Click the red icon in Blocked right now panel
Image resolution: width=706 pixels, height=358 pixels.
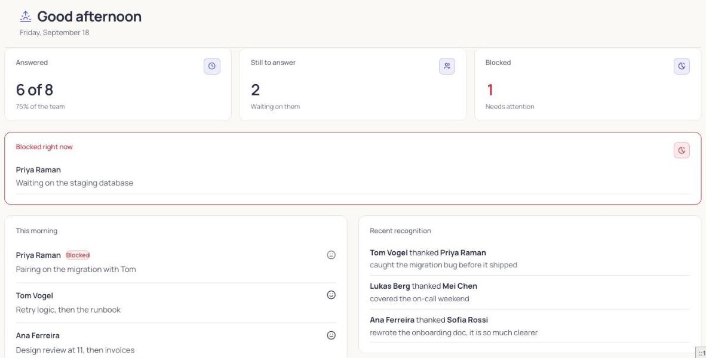[682, 150]
